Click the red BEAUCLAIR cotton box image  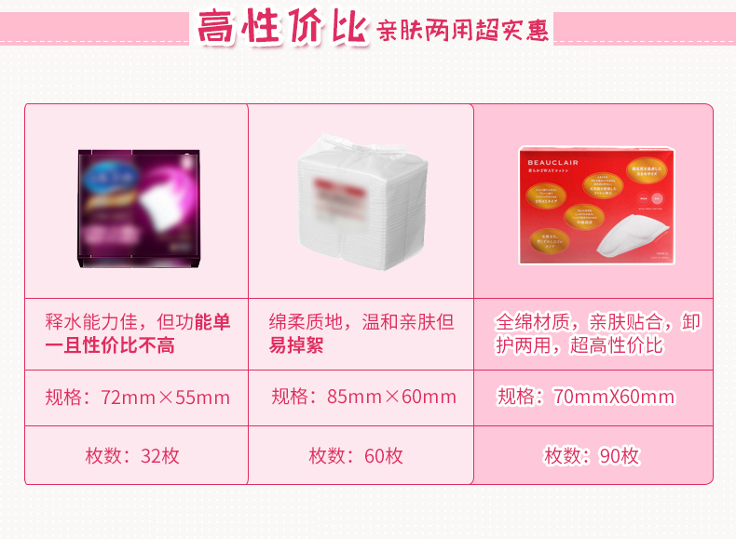[596, 206]
